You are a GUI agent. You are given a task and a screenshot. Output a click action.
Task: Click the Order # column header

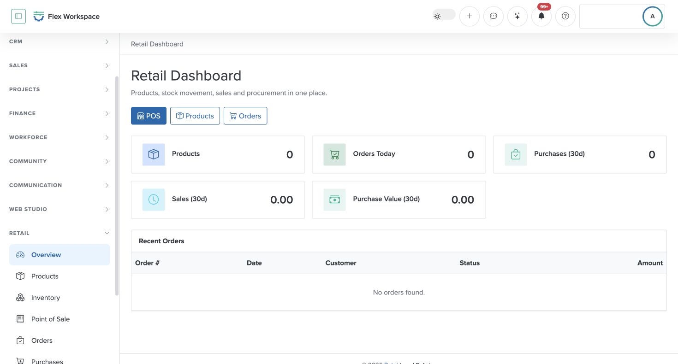tap(147, 263)
